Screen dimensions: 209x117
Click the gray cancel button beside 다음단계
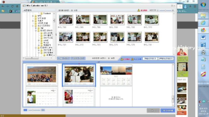click(x=153, y=110)
